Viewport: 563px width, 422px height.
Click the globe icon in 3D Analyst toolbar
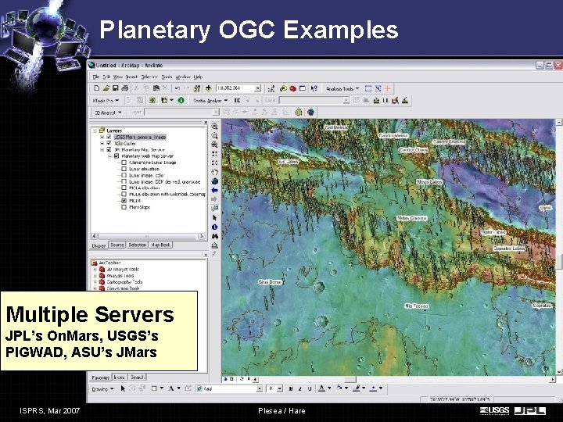coord(310,113)
